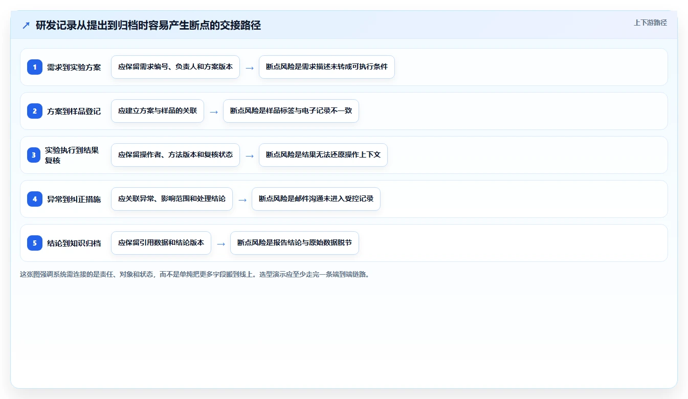The height and width of the screenshot is (399, 688).
Task: Click arrow after 应保留引用数据和结论版本
Action: click(221, 243)
